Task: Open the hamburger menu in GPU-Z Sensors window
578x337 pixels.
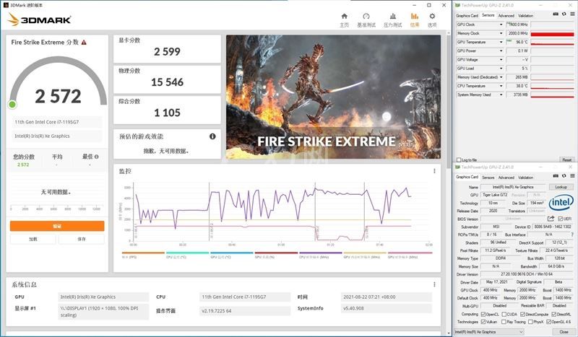Action: [x=572, y=14]
